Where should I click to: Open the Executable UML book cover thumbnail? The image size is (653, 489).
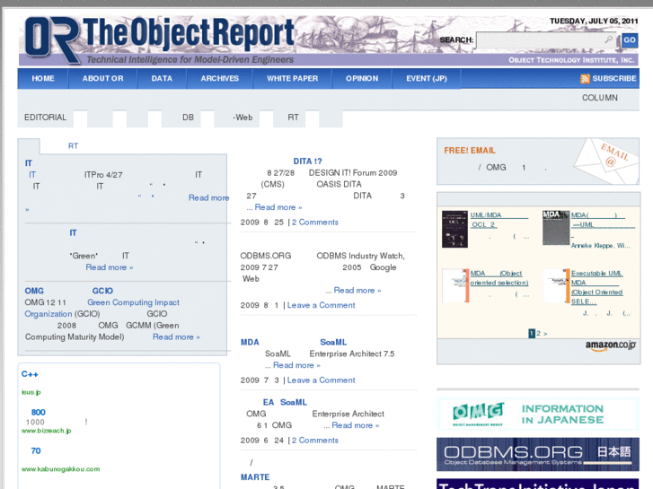click(x=556, y=285)
